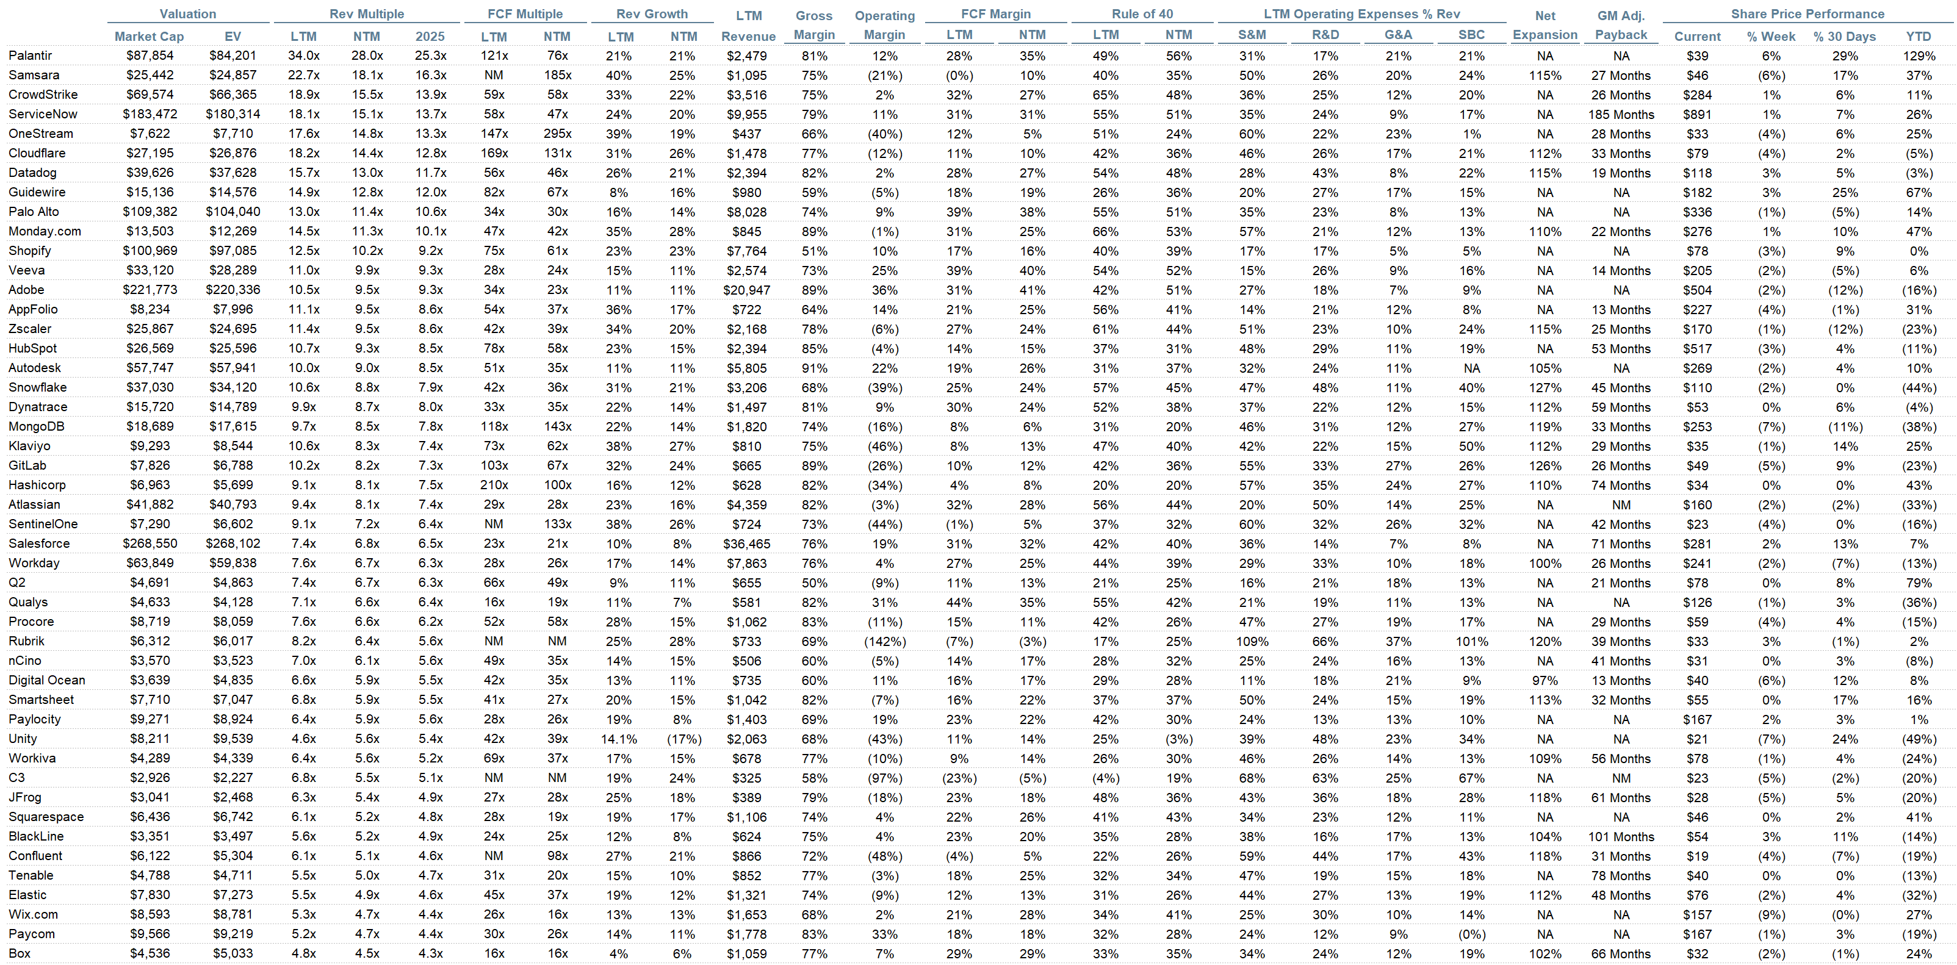Select the % 30 Days header
Image resolution: width=1957 pixels, height=965 pixels.
1845,37
